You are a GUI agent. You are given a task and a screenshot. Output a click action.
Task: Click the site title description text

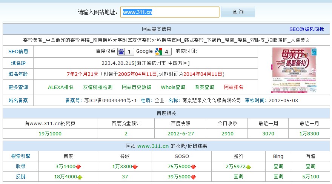(x=166, y=40)
